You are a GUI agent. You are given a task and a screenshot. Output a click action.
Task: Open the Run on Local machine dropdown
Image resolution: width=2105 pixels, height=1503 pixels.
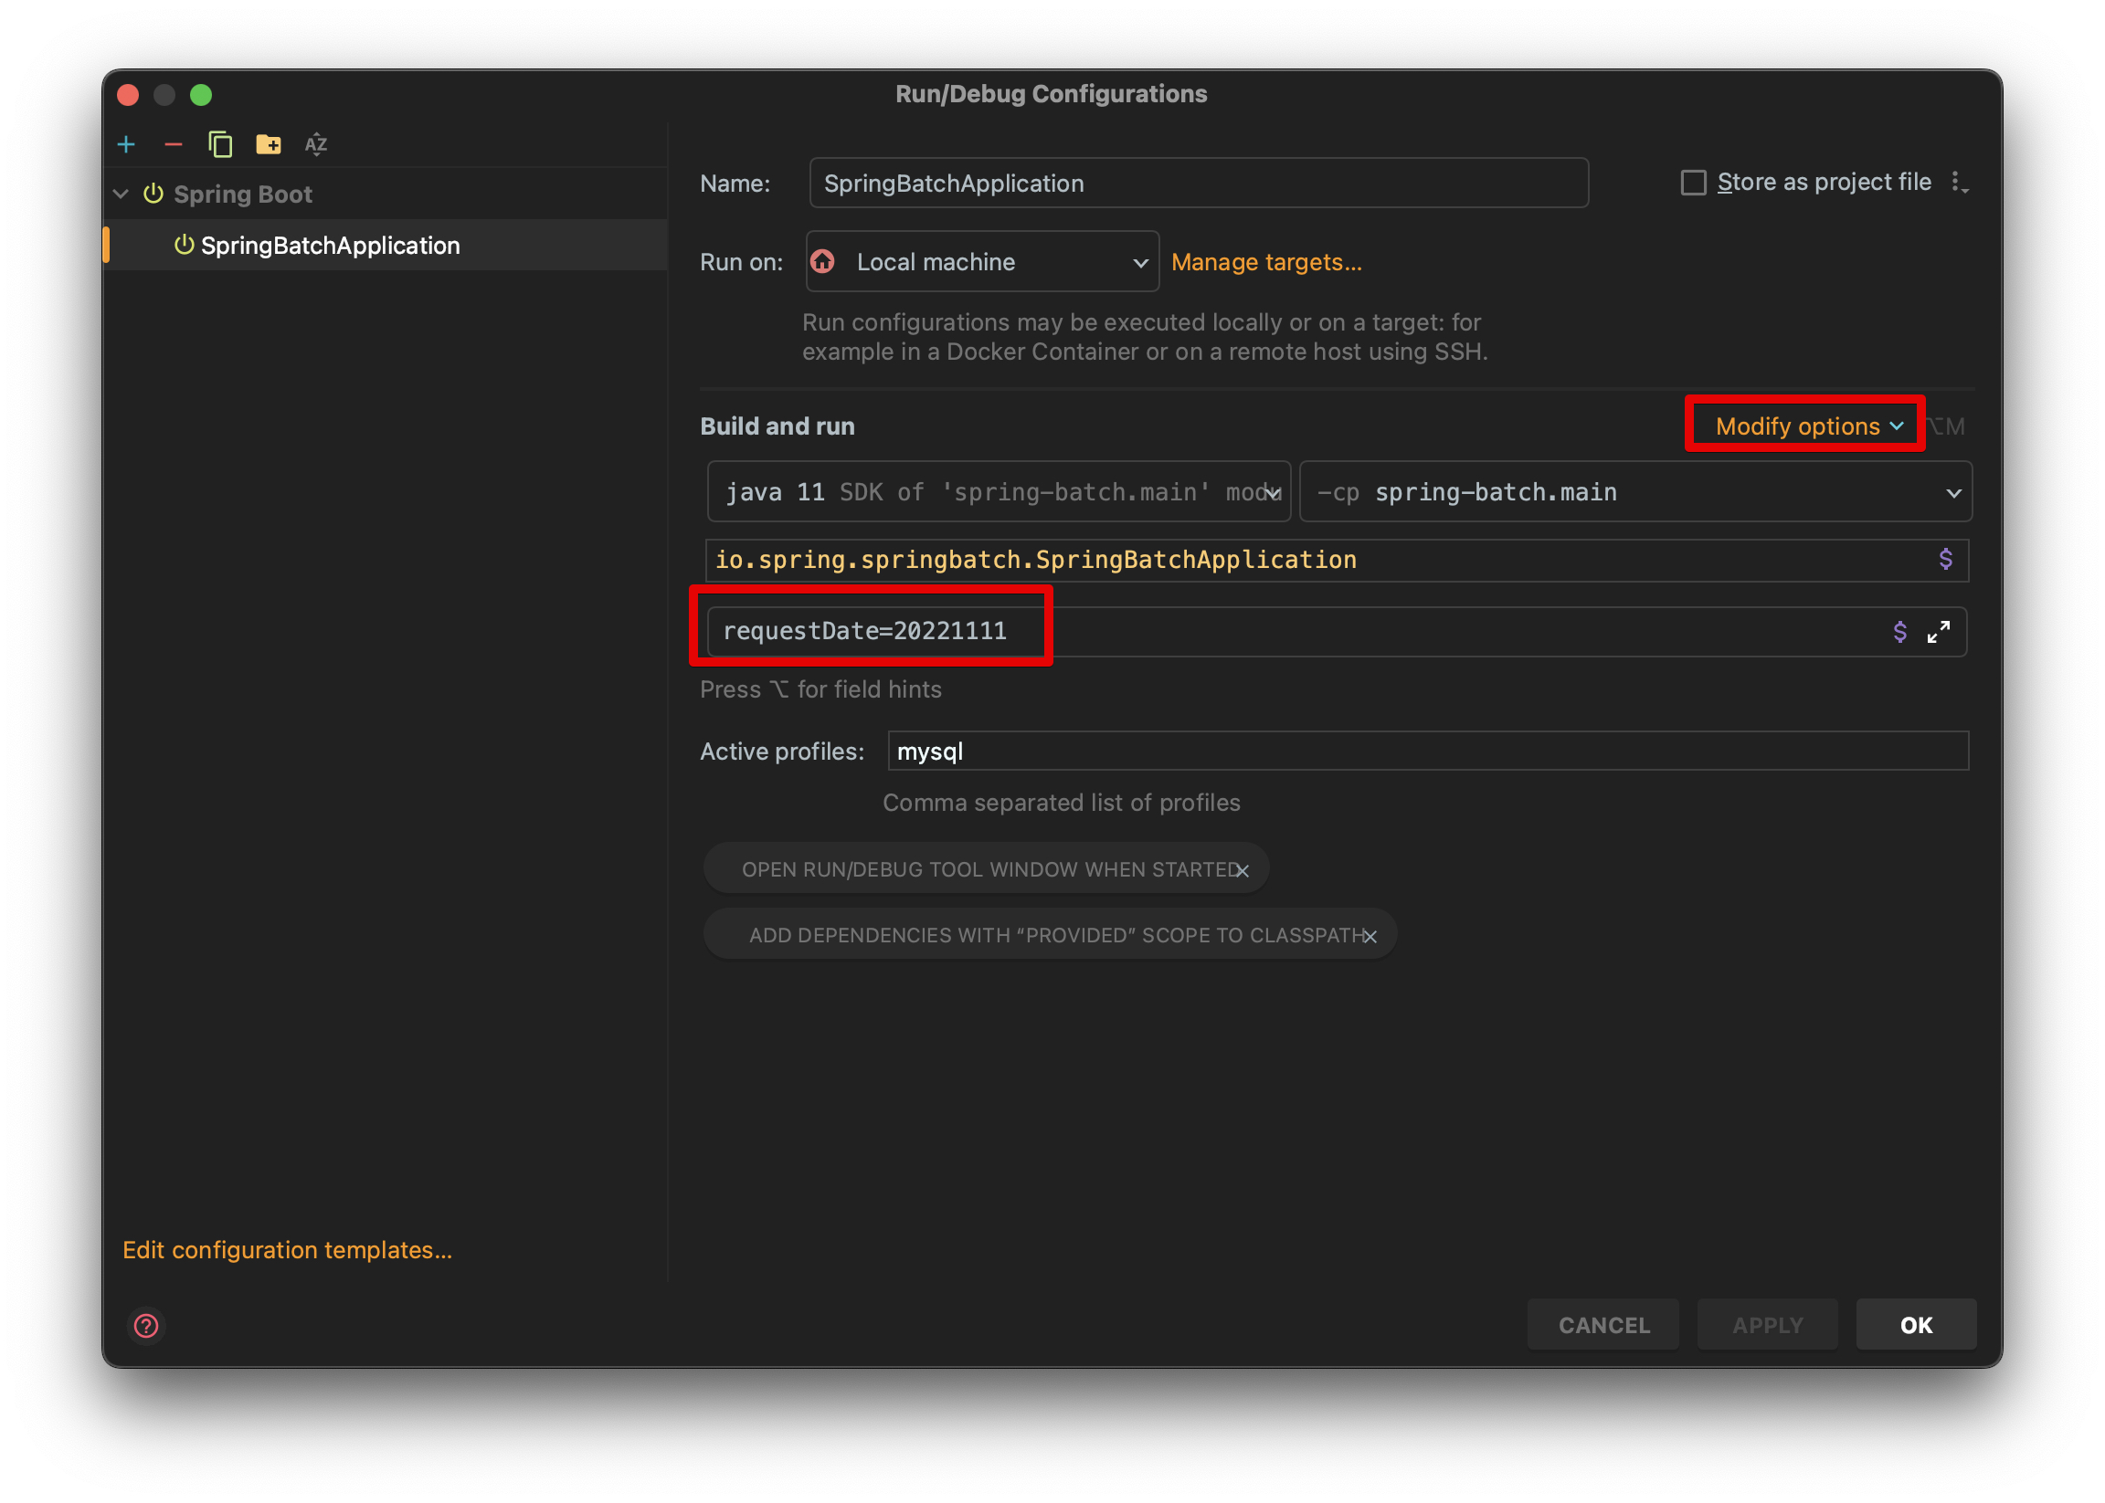pos(981,262)
